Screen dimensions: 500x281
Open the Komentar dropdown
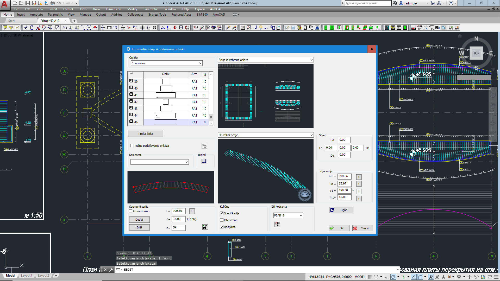(x=159, y=162)
